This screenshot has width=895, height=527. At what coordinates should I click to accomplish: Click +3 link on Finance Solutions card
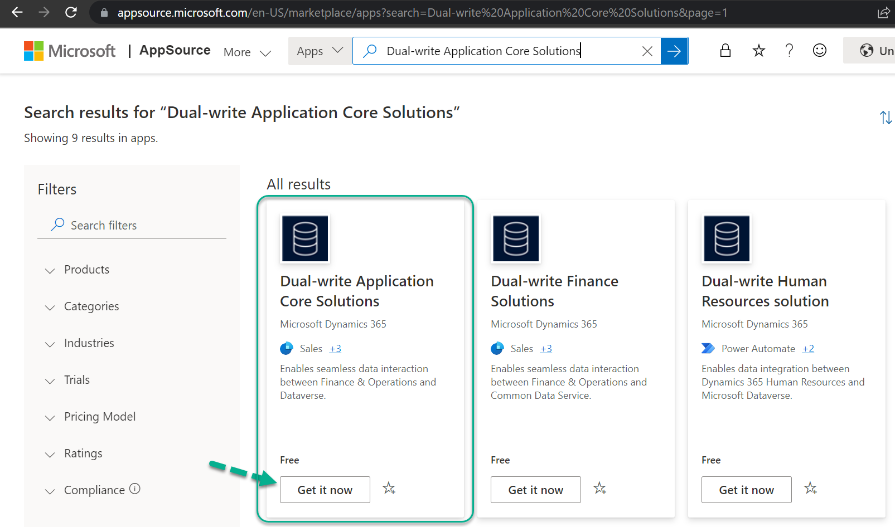click(x=546, y=349)
